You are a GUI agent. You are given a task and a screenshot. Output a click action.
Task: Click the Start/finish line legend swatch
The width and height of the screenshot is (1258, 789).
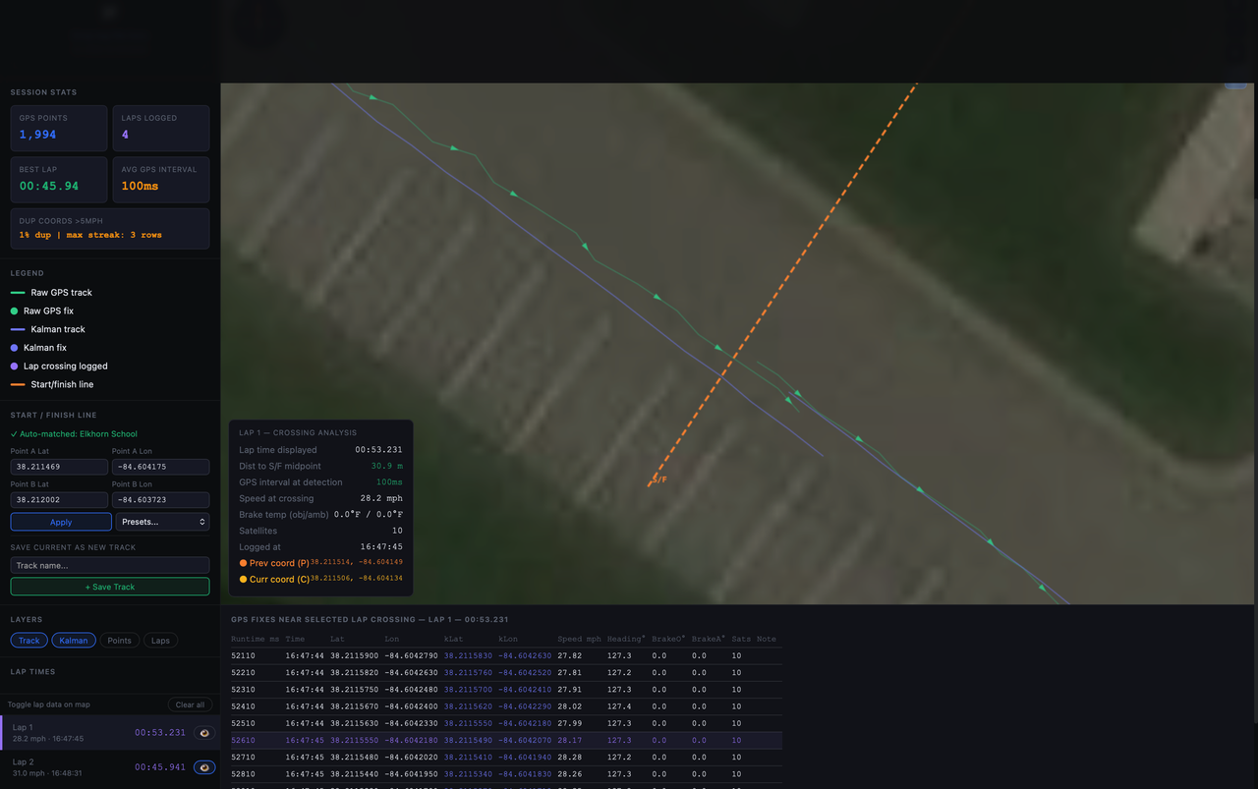tap(18, 384)
